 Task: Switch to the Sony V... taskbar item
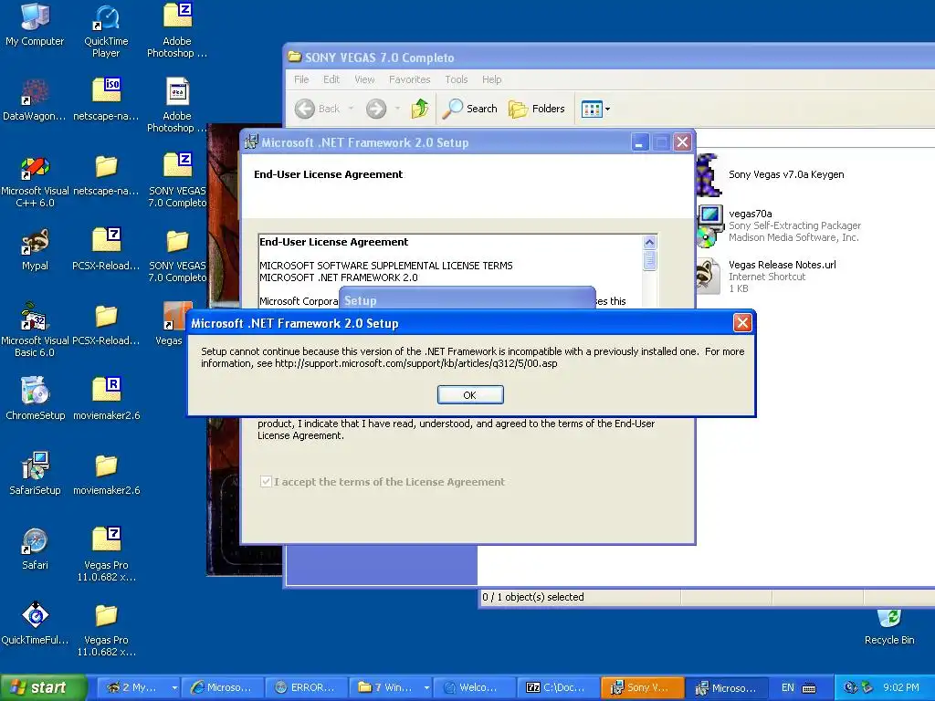pyautogui.click(x=642, y=687)
